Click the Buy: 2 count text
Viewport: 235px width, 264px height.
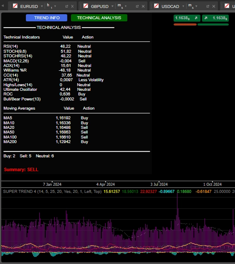[x=9, y=156]
